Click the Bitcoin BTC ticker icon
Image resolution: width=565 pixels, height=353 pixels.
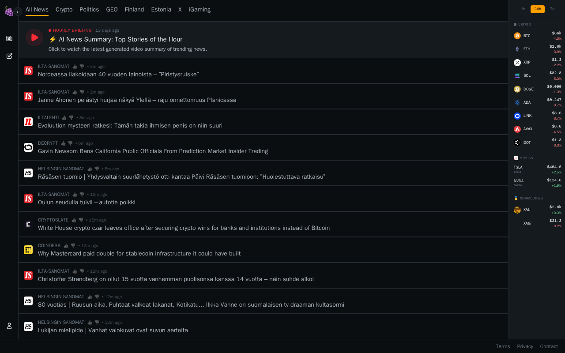[x=517, y=36]
